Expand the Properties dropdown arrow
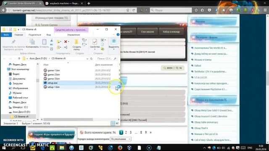 [x=95, y=49]
